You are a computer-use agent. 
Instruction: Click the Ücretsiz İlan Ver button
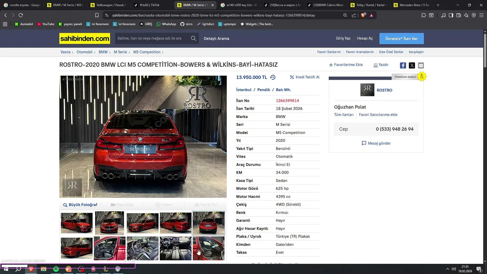(x=401, y=38)
